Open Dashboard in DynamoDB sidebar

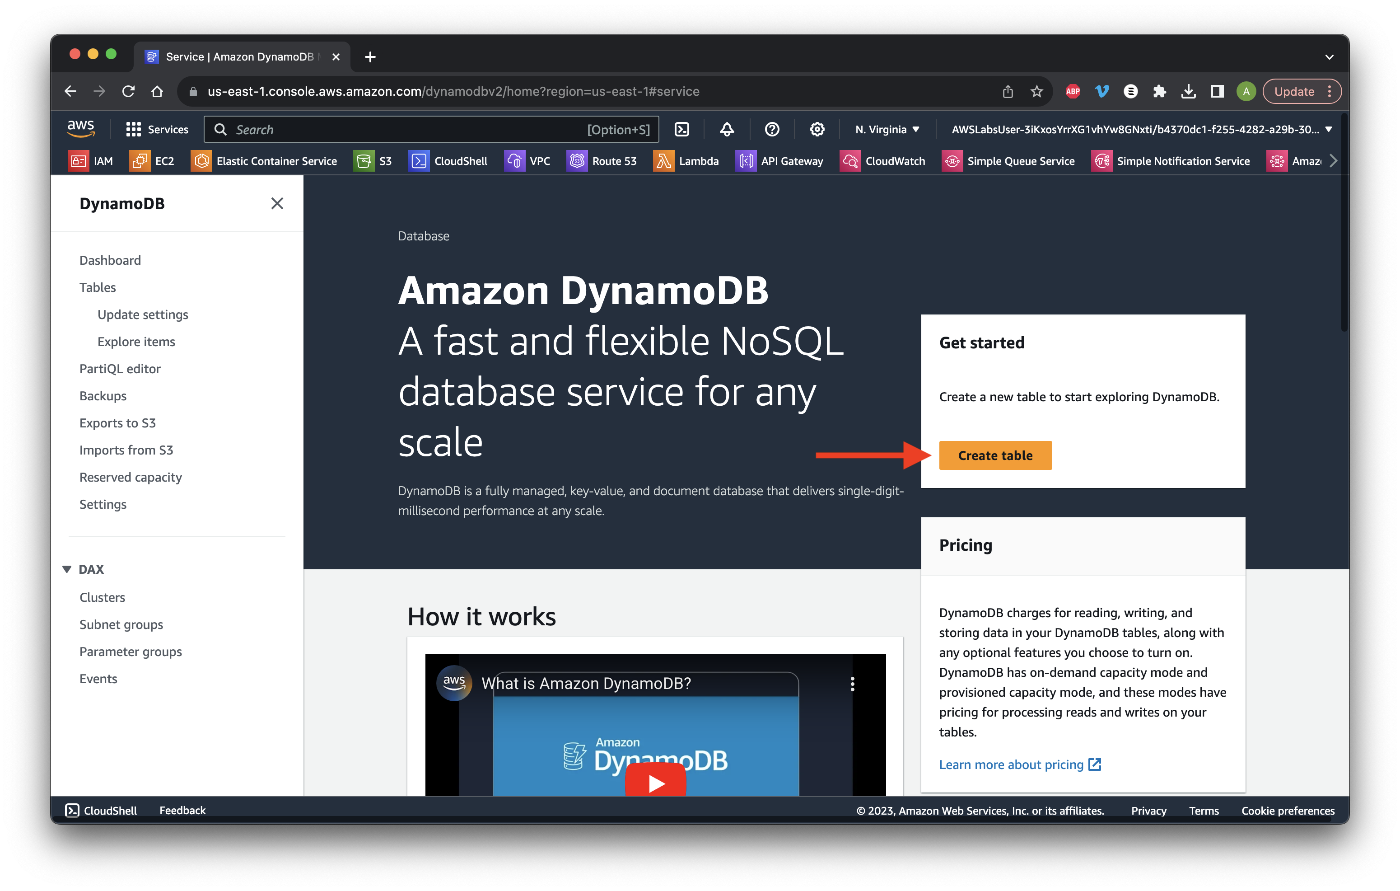click(110, 260)
